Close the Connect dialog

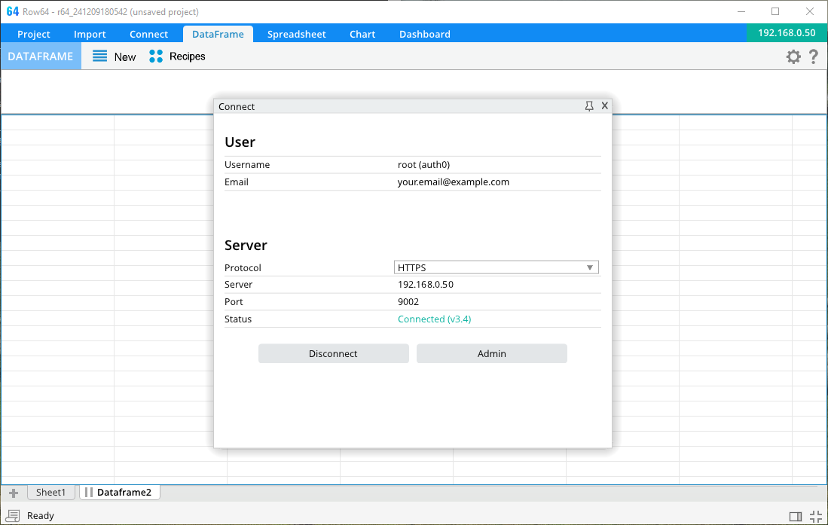pos(604,106)
